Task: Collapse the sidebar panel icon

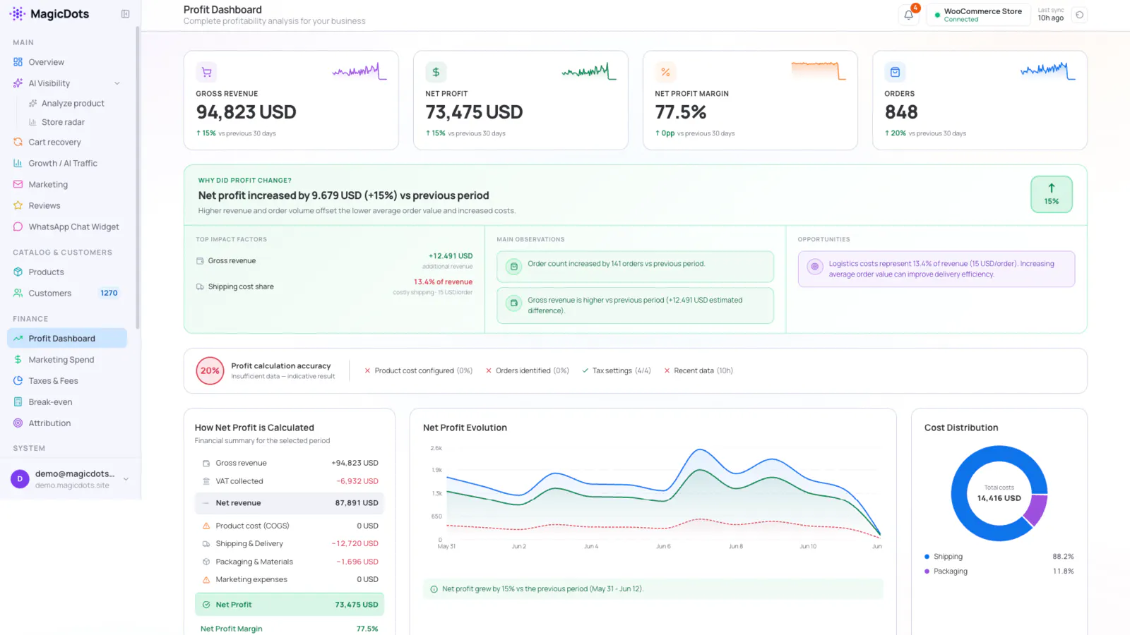Action: [x=125, y=14]
